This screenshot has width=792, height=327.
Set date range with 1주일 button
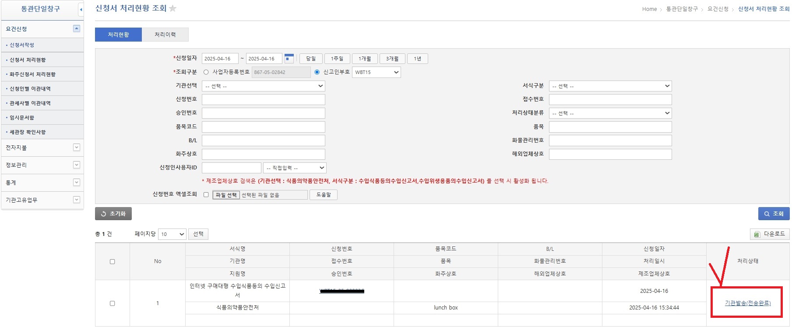coord(337,59)
